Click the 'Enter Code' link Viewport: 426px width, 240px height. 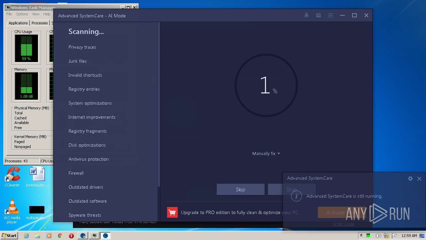(x=343, y=224)
